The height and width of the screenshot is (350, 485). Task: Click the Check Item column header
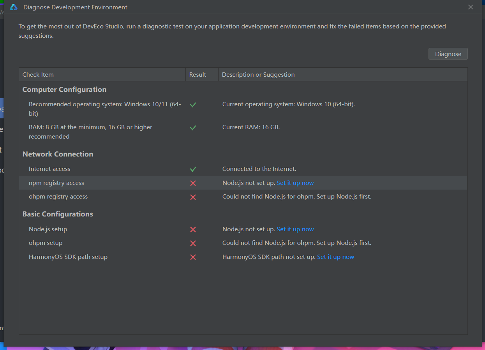click(38, 75)
